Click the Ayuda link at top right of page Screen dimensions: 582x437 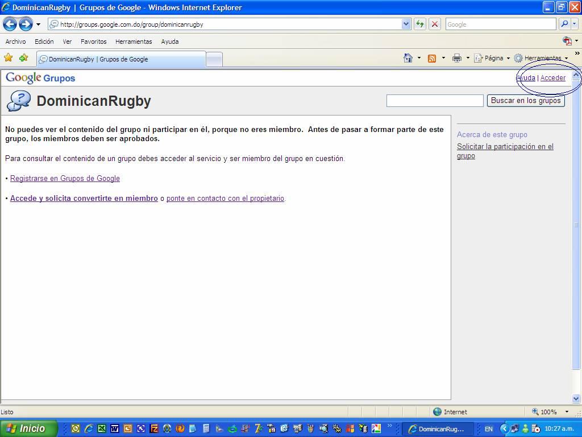point(526,77)
